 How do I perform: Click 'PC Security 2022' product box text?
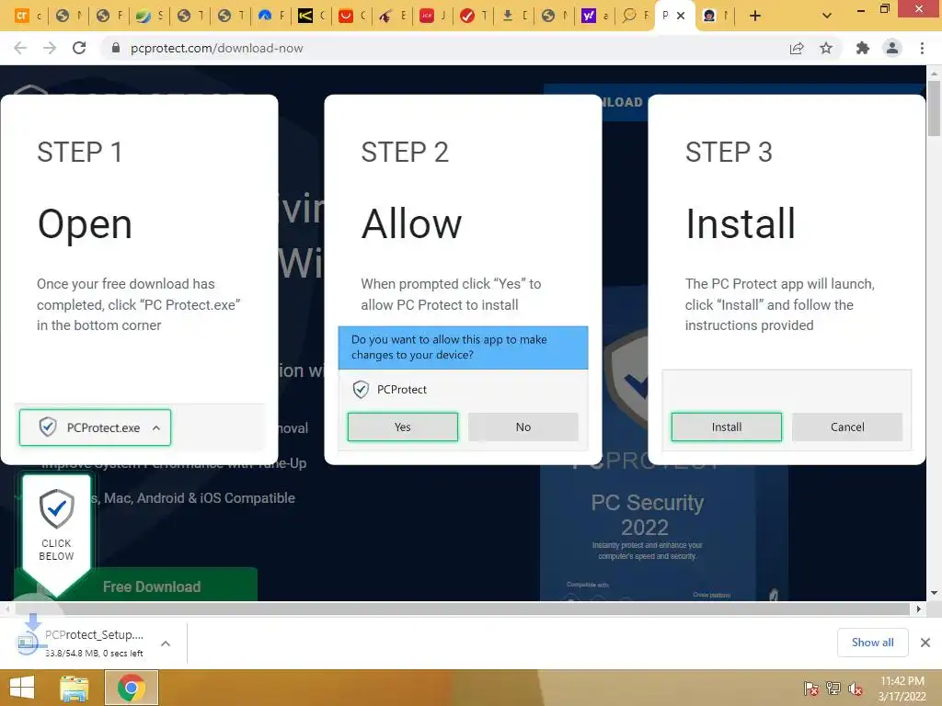click(647, 515)
